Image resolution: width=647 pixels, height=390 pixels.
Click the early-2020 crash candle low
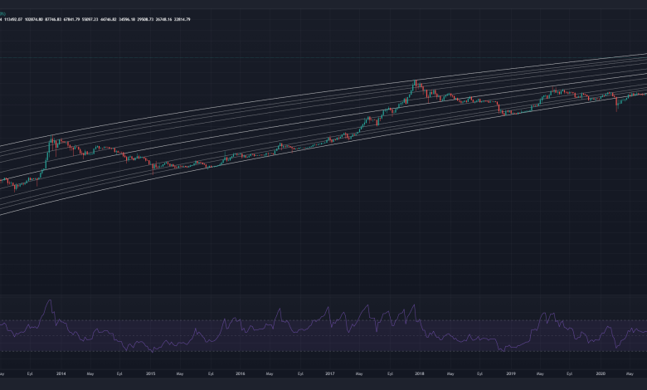(616, 106)
